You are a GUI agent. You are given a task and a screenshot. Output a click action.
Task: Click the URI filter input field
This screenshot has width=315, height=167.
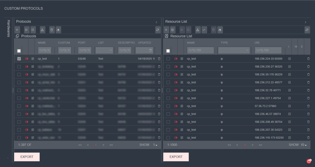click(x=268, y=50)
